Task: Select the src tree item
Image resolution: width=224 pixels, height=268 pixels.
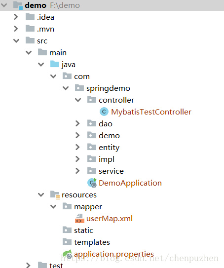Action: [42, 41]
